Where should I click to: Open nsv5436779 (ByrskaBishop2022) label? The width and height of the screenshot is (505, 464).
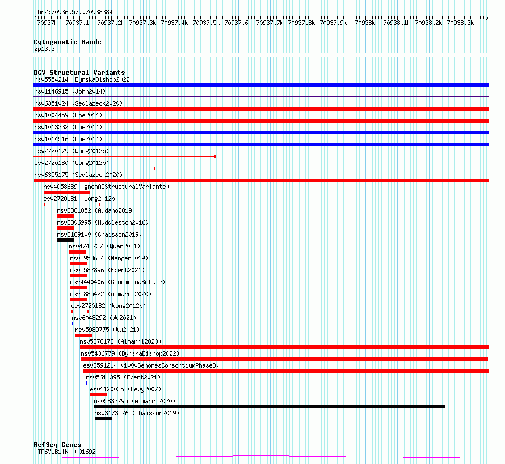coord(130,353)
